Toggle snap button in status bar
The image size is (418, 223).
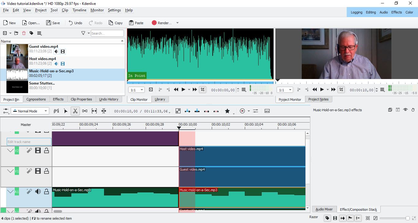tap(358, 218)
